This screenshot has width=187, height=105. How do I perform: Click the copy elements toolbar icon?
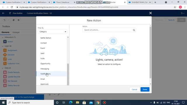[13, 20]
